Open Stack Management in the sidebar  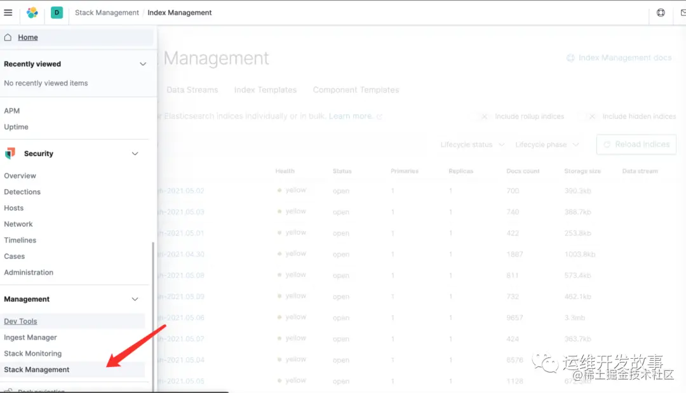pos(37,370)
